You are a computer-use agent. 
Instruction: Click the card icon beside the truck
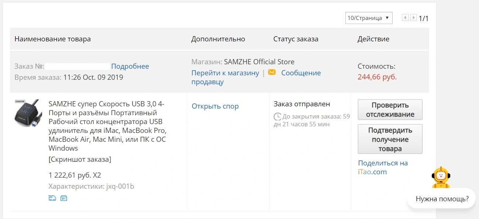click(x=64, y=198)
